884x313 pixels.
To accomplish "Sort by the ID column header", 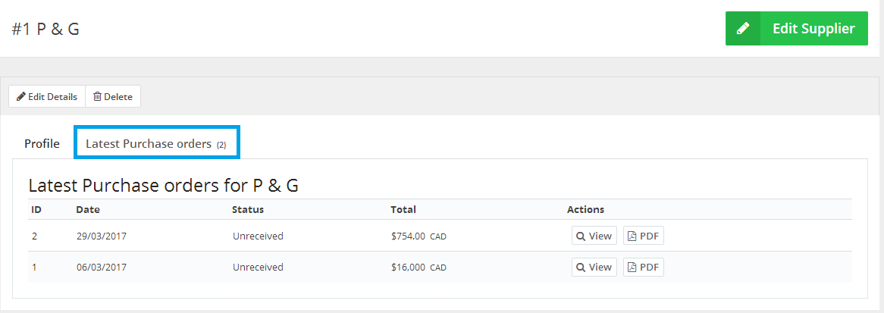I will coord(36,209).
